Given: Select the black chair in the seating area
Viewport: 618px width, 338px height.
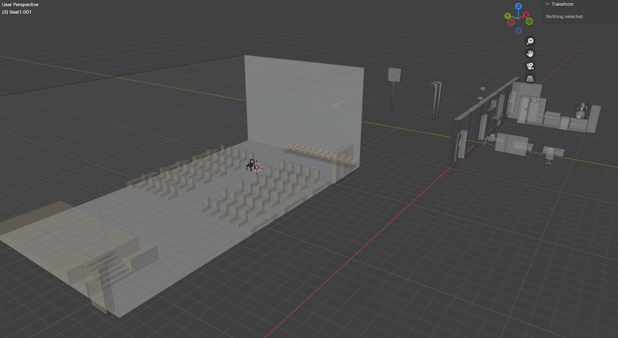Looking at the screenshot, I should [x=251, y=165].
